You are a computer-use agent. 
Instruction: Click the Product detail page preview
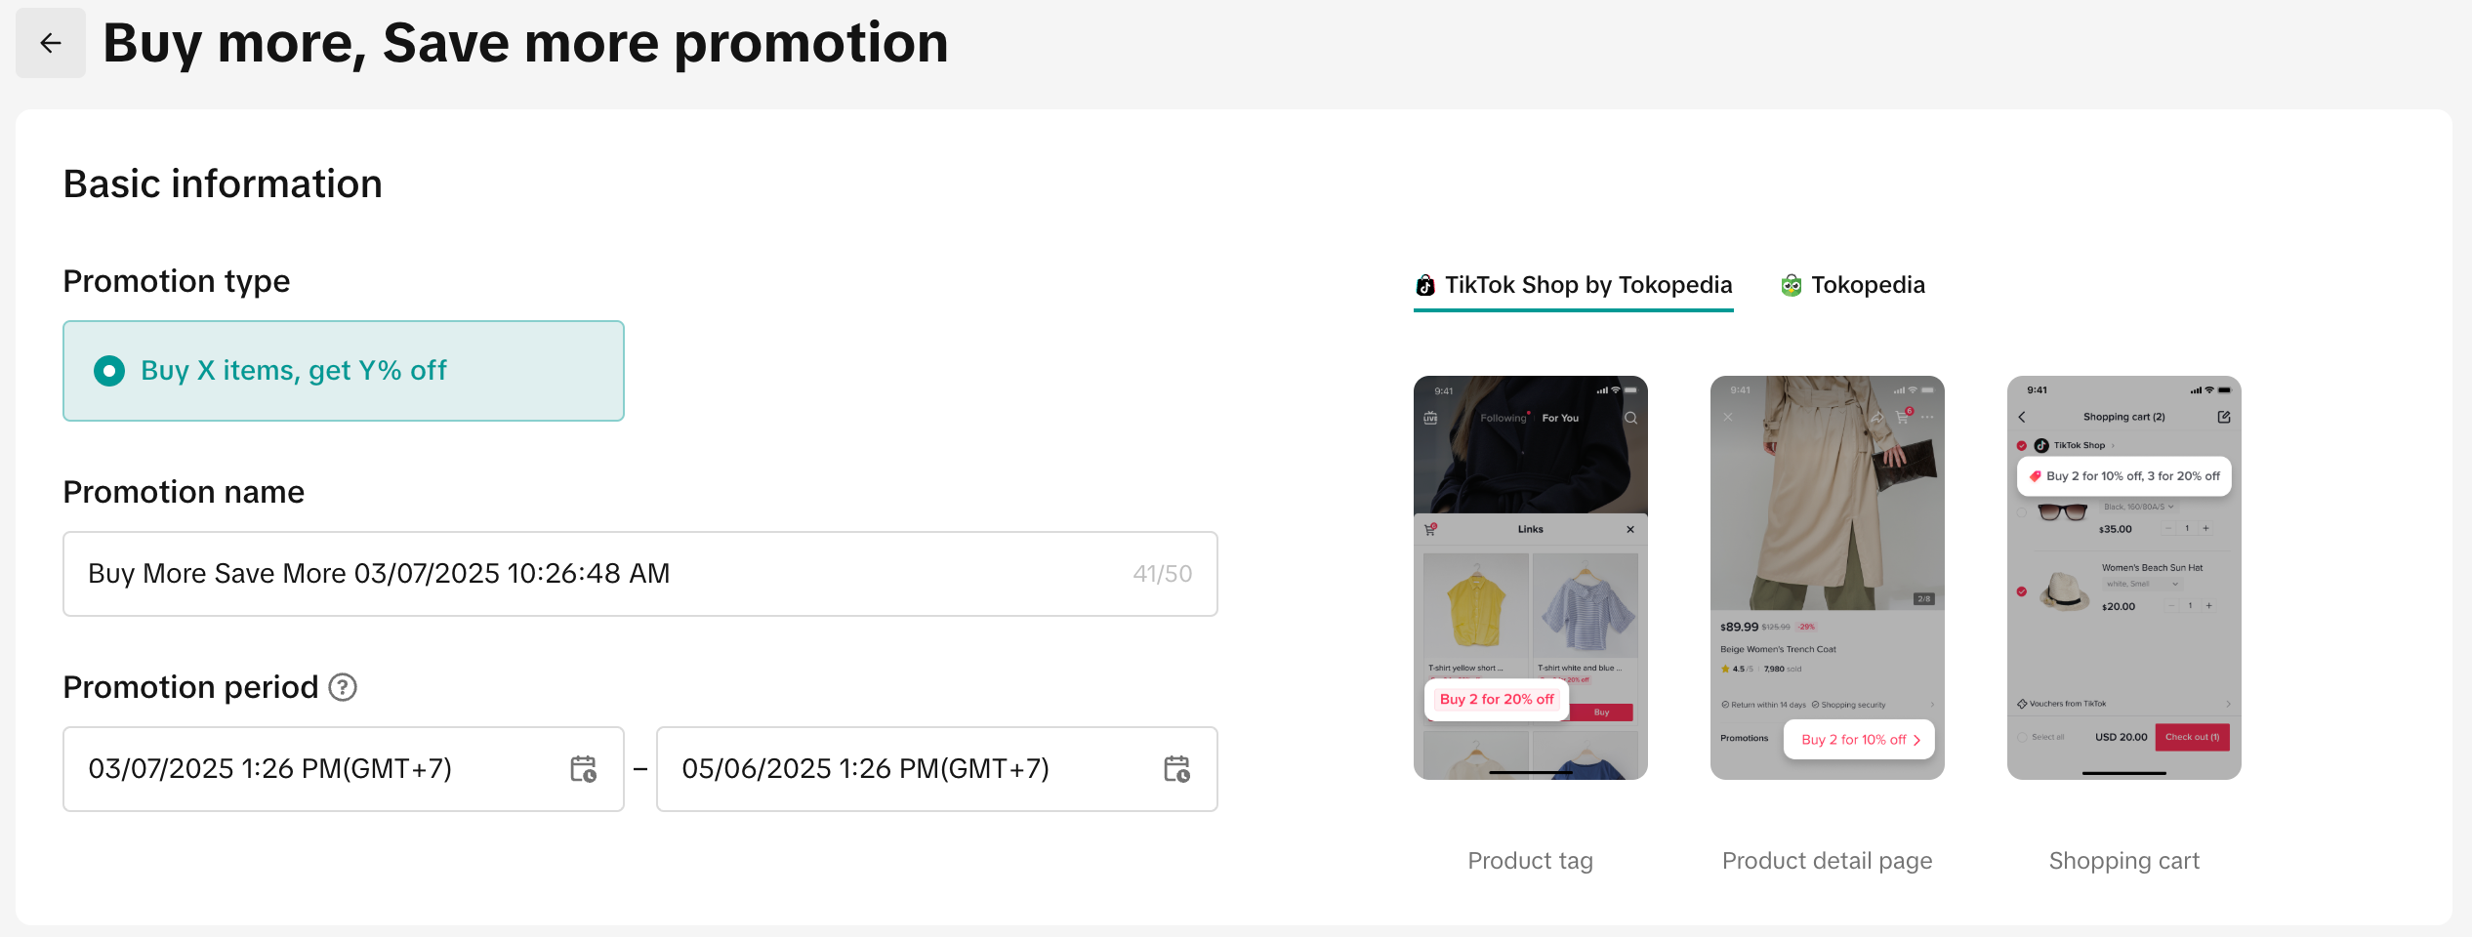pyautogui.click(x=1827, y=577)
